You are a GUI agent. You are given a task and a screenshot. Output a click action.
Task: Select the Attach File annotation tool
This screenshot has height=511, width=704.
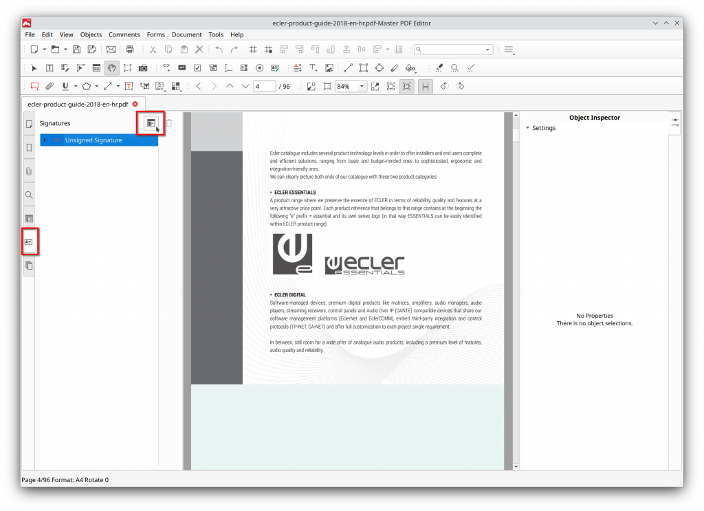coord(49,86)
